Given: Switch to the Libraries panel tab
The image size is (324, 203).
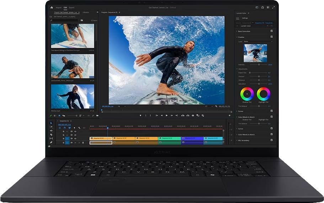Looking at the screenshot, I should click(x=86, y=12).
